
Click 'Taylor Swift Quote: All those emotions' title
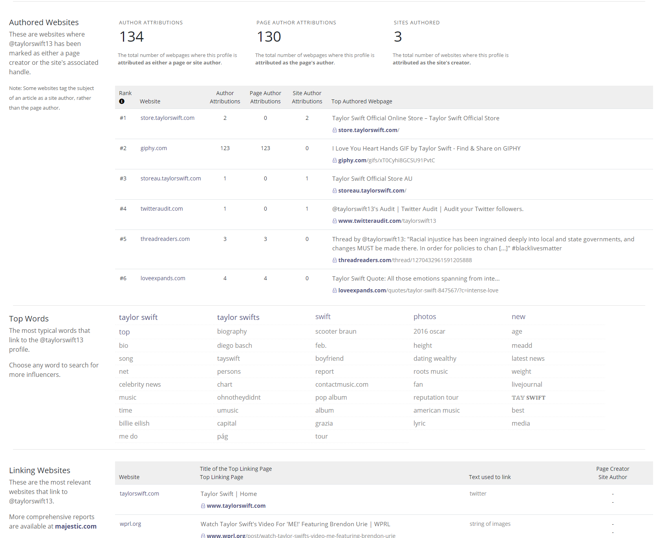416,279
